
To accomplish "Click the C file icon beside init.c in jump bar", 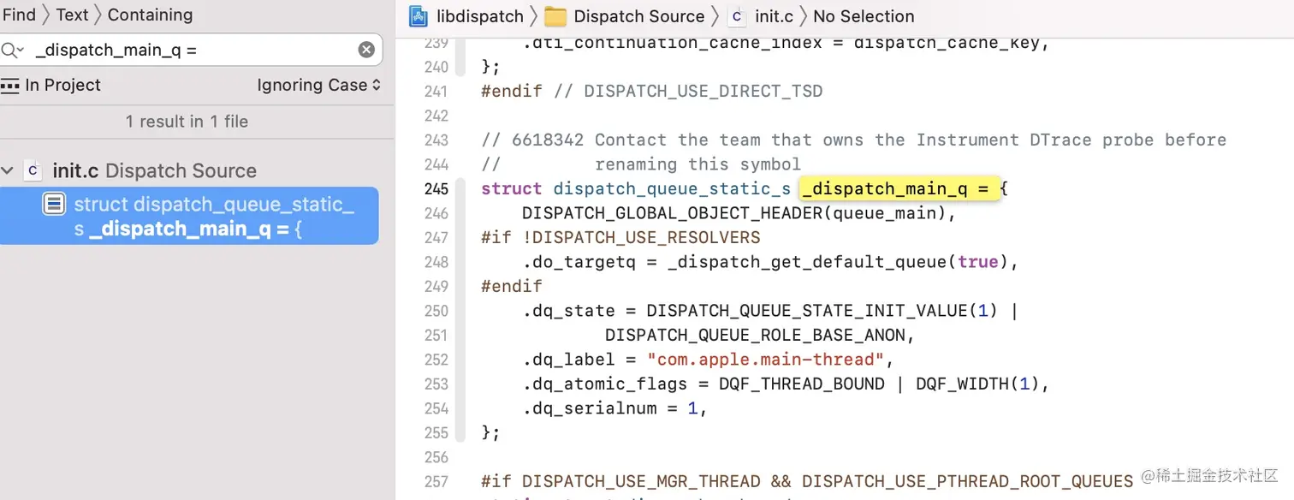I will point(736,16).
